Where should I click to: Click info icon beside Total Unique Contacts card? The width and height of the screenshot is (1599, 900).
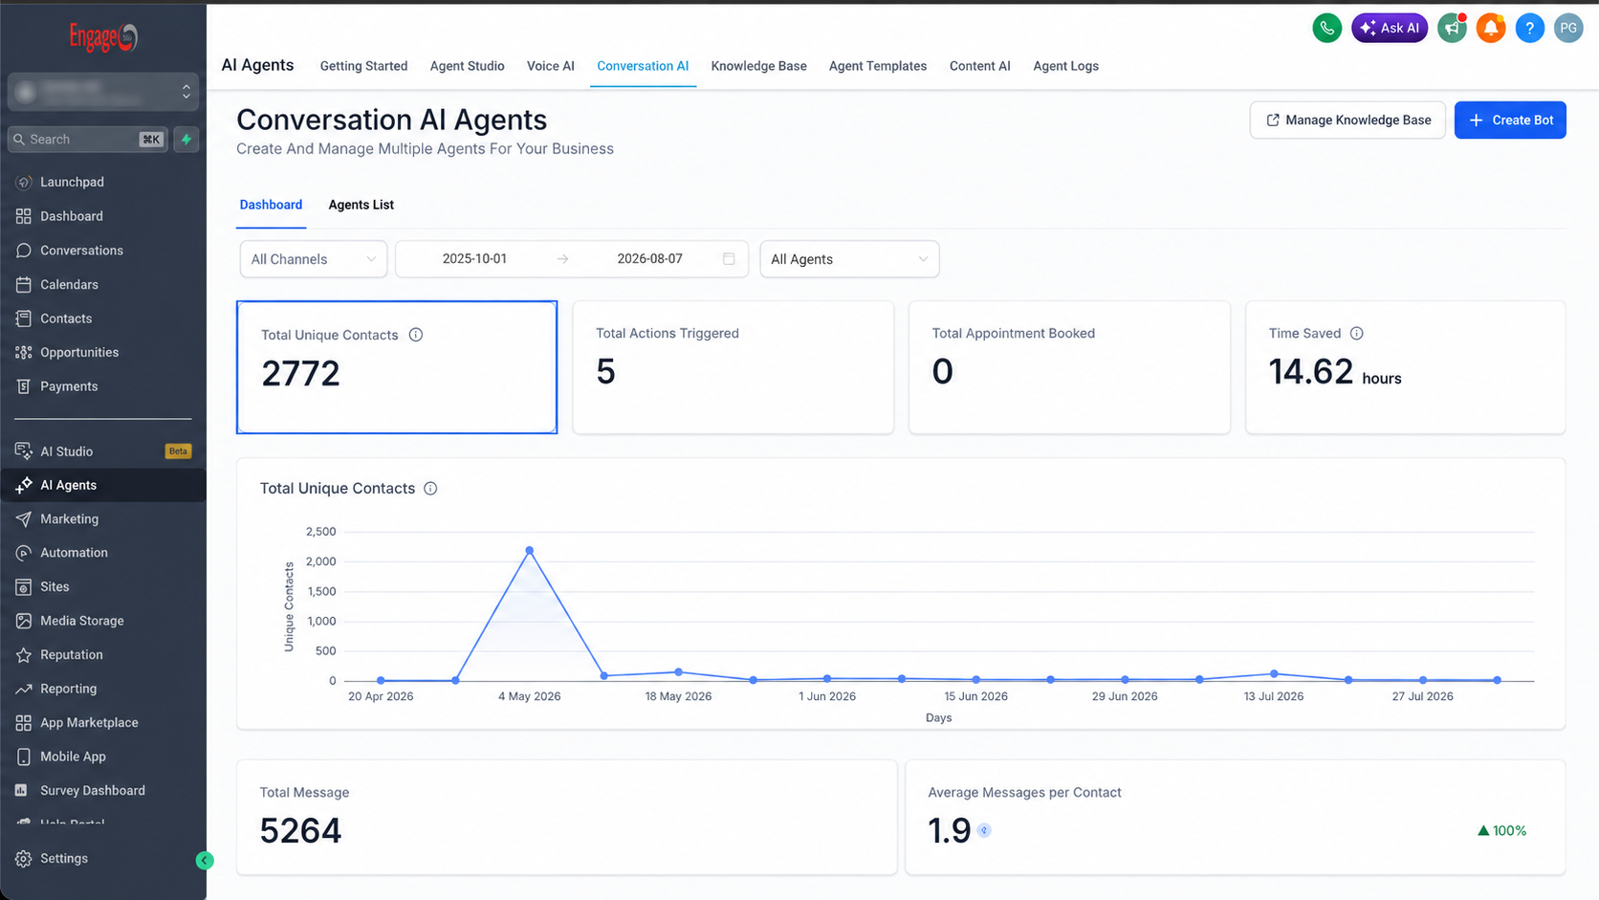point(416,335)
